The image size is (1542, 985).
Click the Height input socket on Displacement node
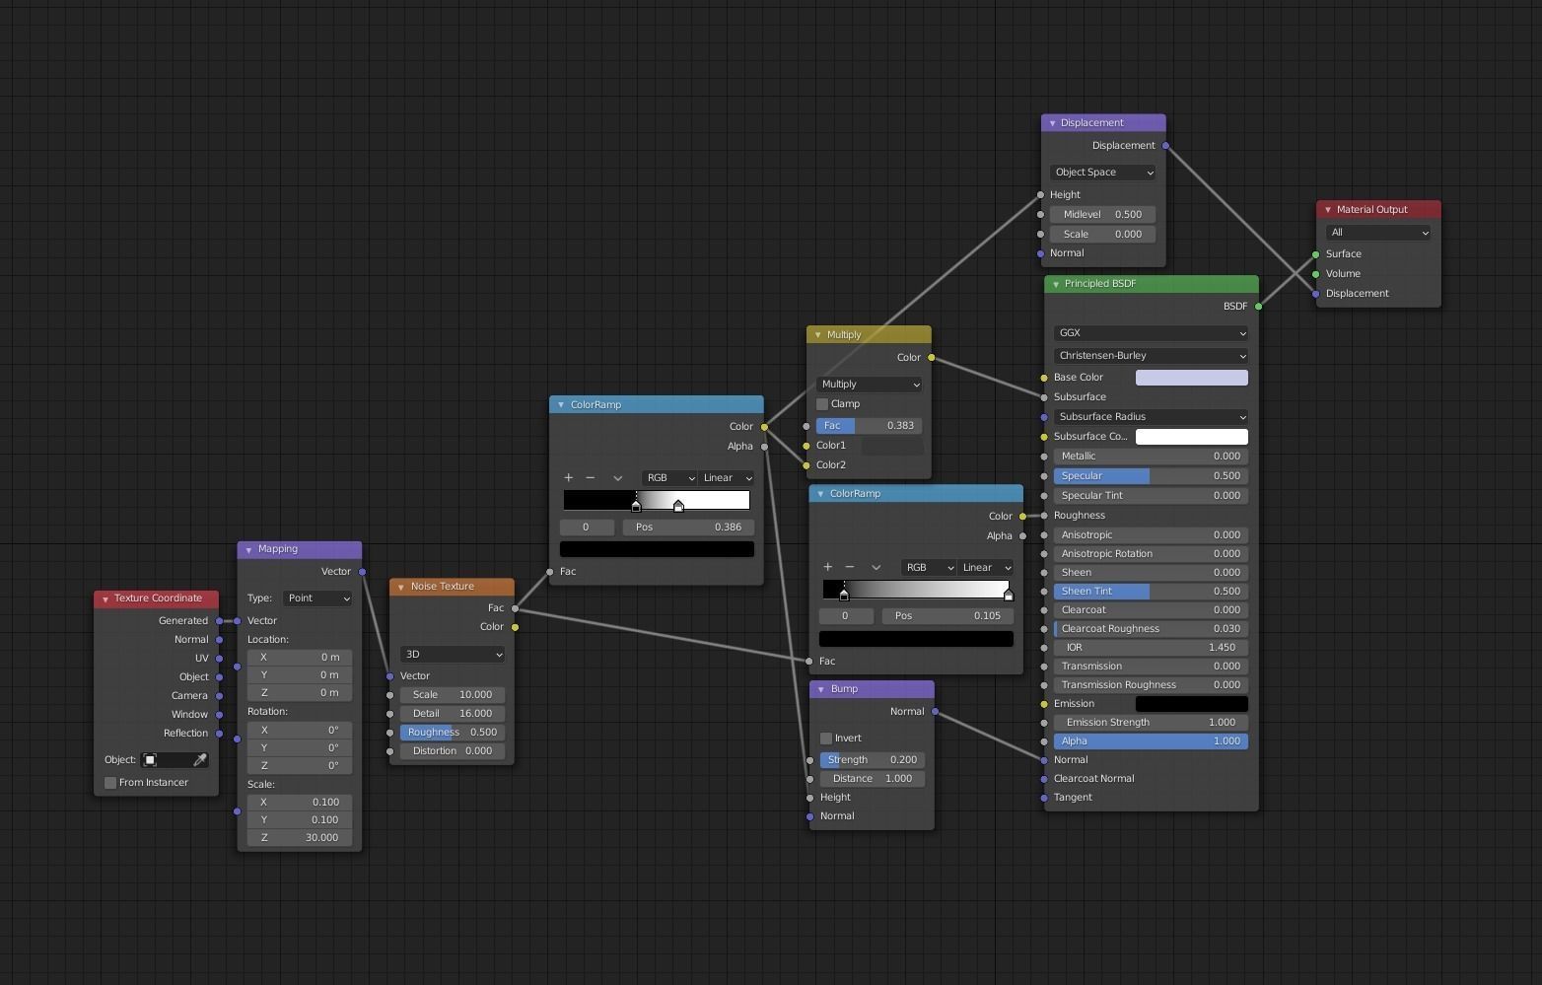tap(1040, 195)
